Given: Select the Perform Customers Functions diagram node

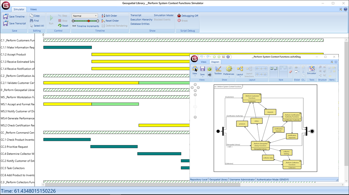Looking at the screenshot, I should (252, 98).
